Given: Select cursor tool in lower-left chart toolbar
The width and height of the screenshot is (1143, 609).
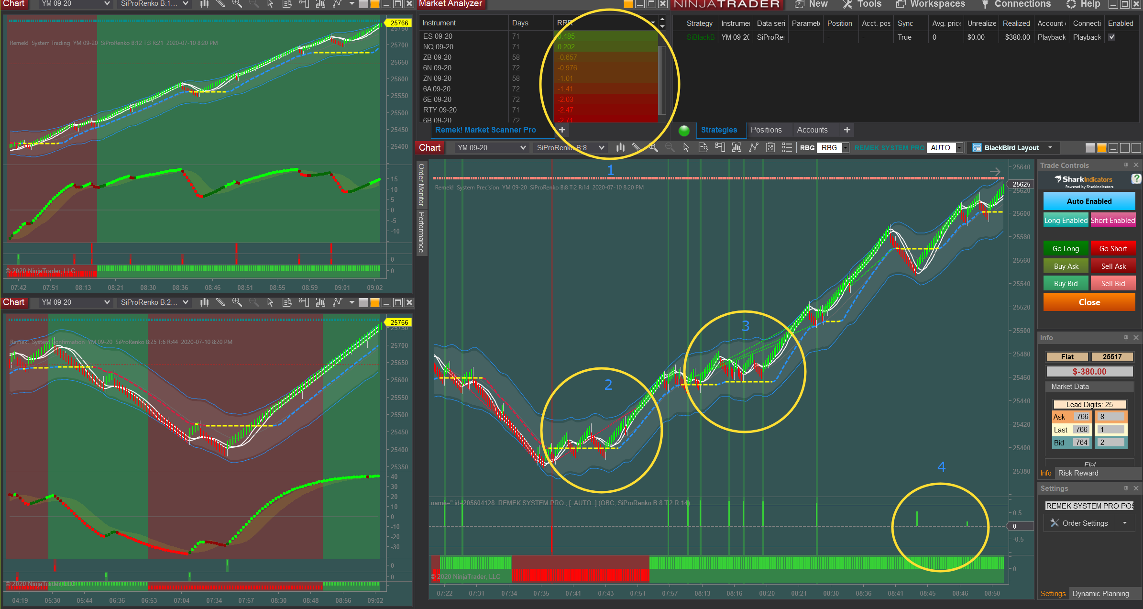Looking at the screenshot, I should pos(270,302).
